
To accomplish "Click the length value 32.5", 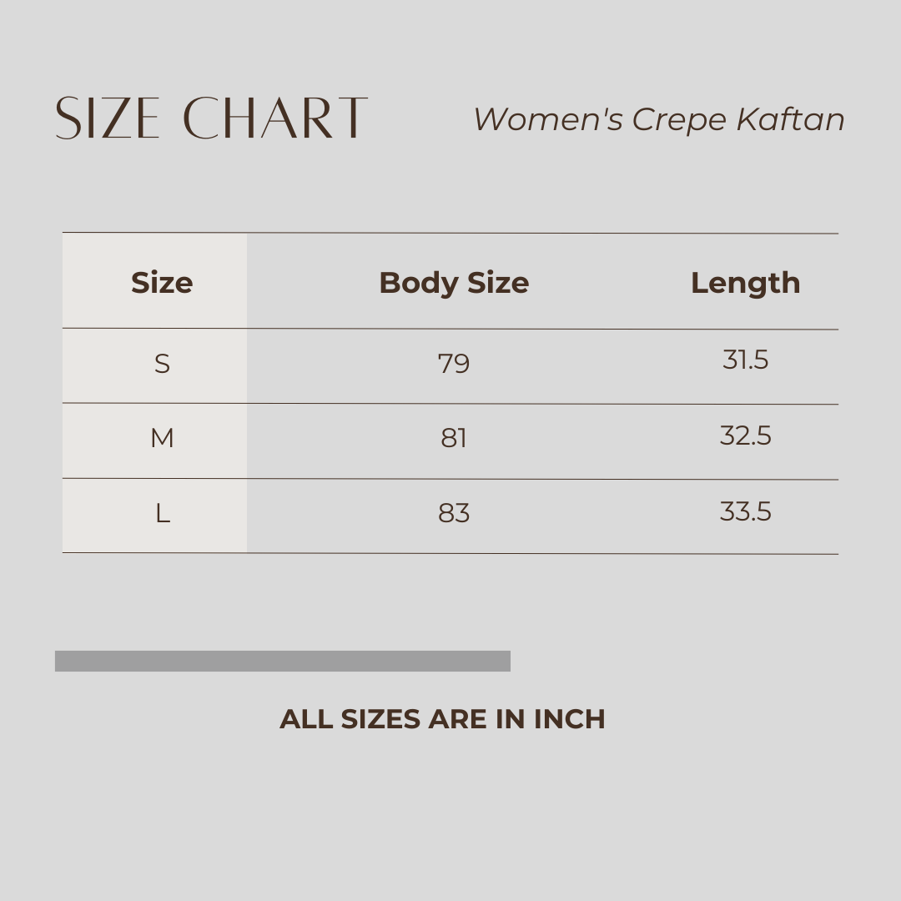I will coord(745,435).
